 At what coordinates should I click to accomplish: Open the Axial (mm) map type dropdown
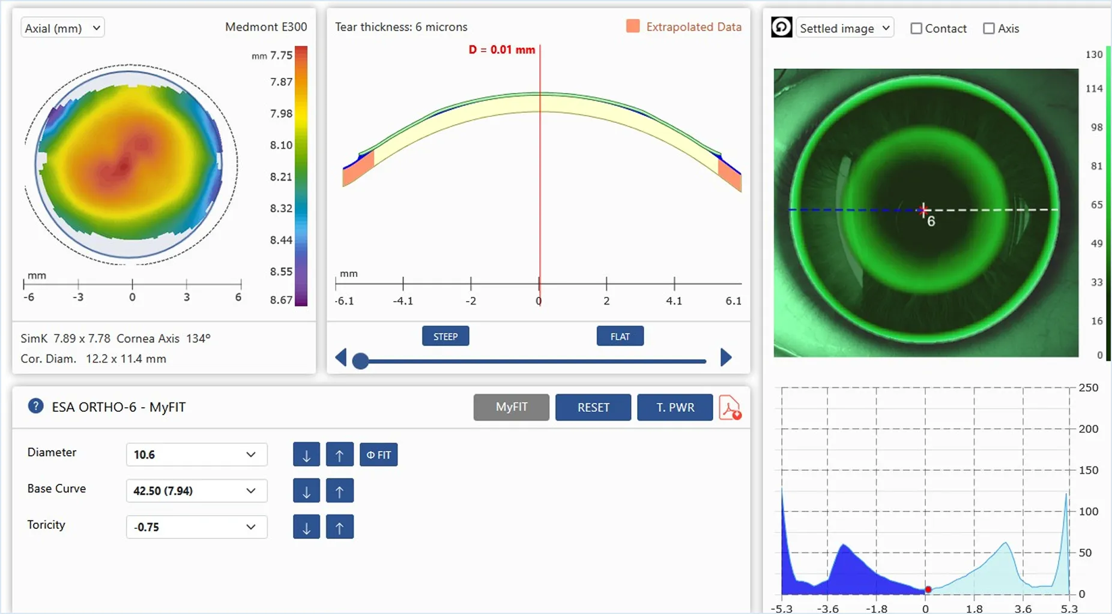click(x=62, y=28)
